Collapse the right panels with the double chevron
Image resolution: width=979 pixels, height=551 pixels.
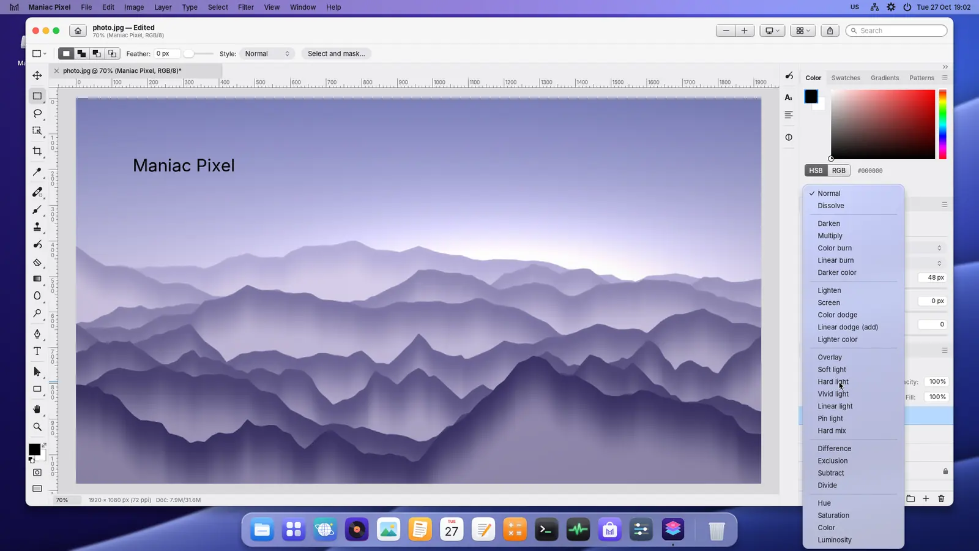click(945, 67)
